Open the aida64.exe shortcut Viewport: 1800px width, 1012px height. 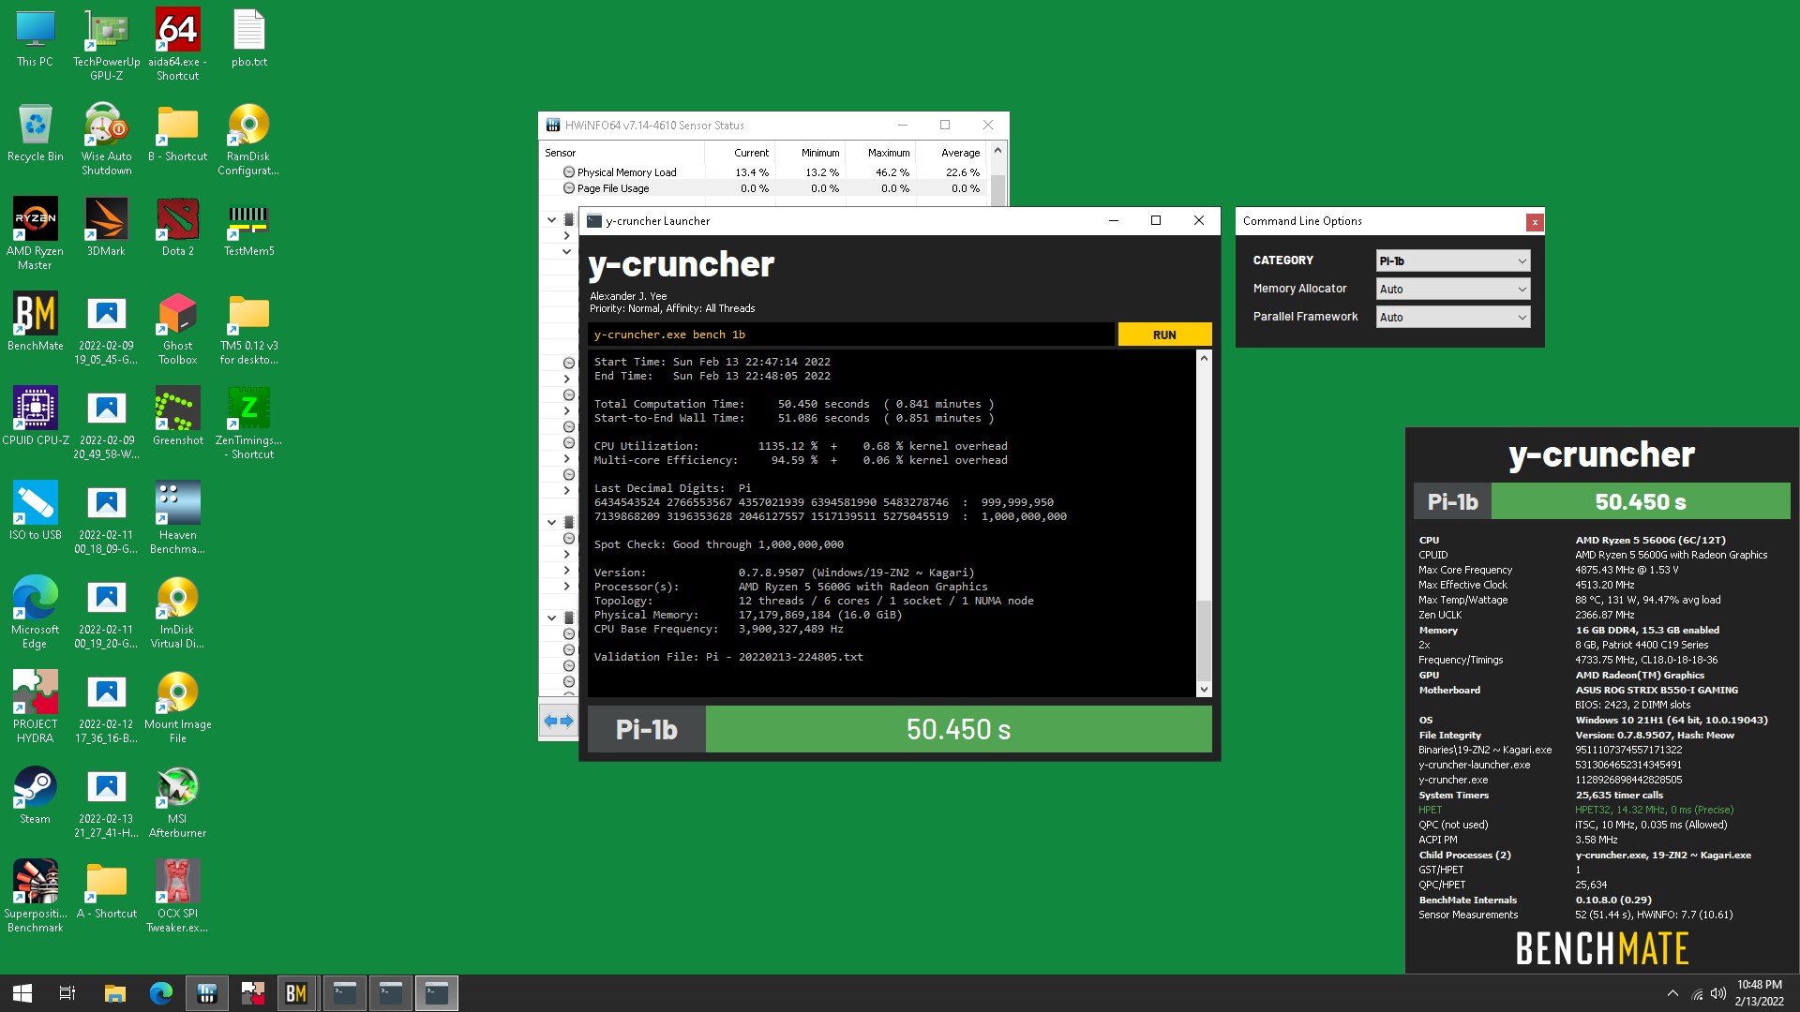(177, 45)
